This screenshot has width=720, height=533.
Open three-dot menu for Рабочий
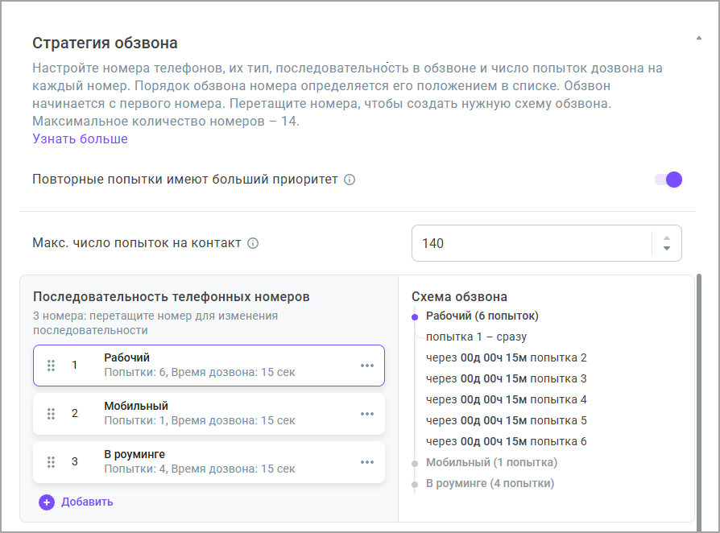pos(367,366)
